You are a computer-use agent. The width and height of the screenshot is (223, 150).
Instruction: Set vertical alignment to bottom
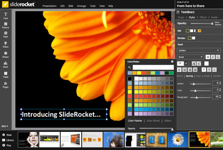[x=214, y=70]
